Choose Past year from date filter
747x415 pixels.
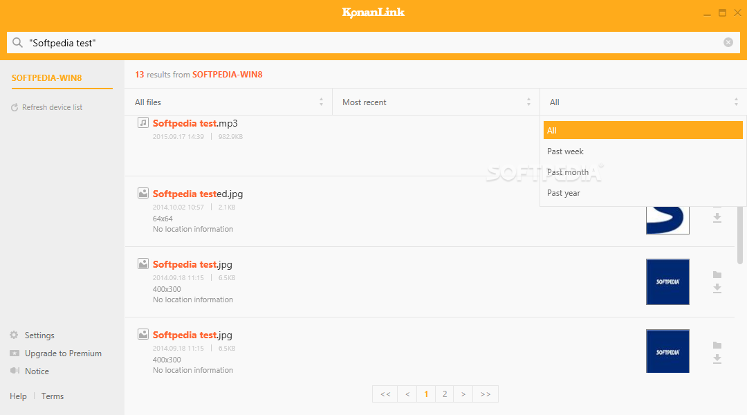(x=643, y=193)
